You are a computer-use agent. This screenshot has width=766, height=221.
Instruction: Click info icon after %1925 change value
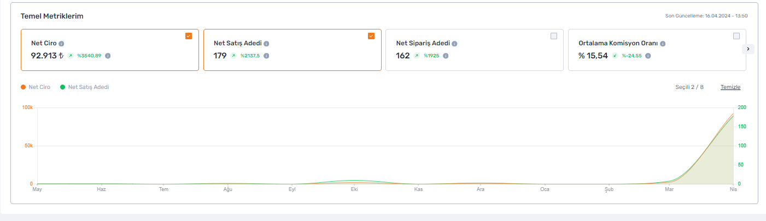(445, 56)
